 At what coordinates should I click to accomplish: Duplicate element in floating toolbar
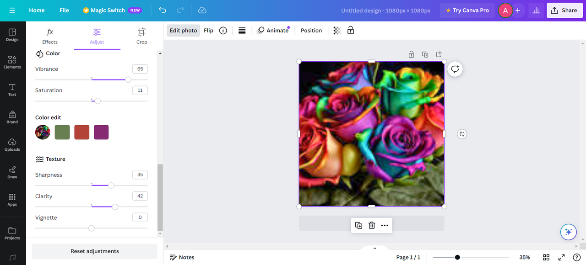click(x=358, y=225)
